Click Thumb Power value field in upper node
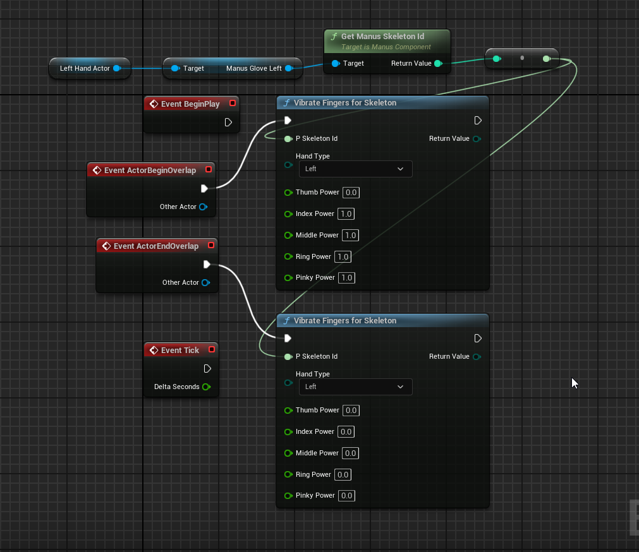This screenshot has width=639, height=552. [x=351, y=192]
